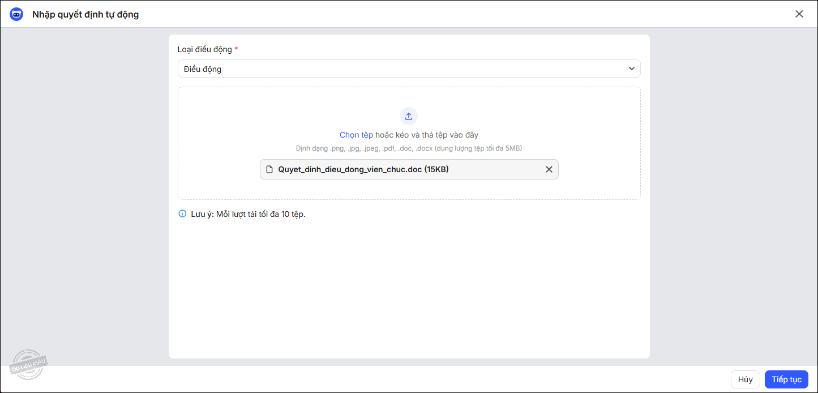Click the dialog title Nhập quyết định tự động

coord(85,14)
